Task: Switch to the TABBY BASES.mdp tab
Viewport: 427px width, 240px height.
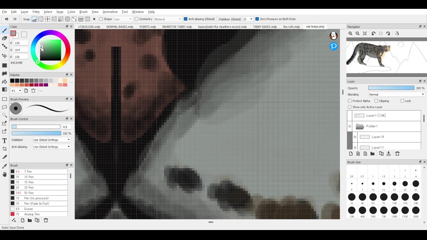Action: click(x=265, y=27)
